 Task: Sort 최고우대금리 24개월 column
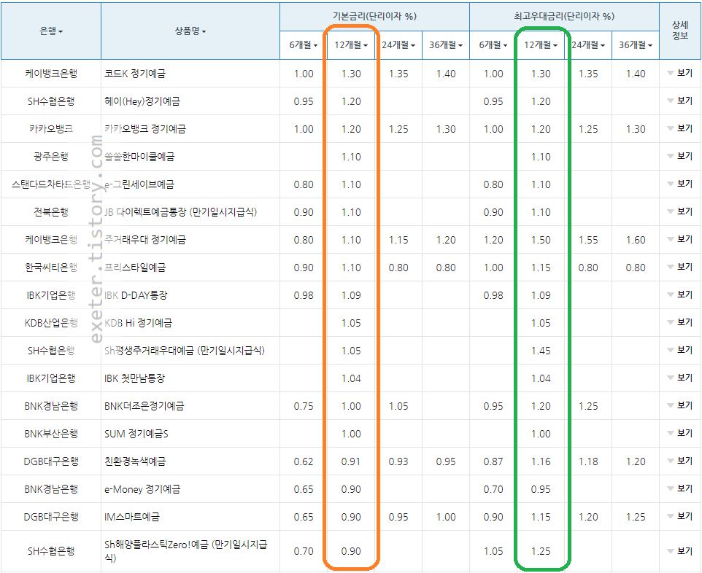(x=588, y=44)
